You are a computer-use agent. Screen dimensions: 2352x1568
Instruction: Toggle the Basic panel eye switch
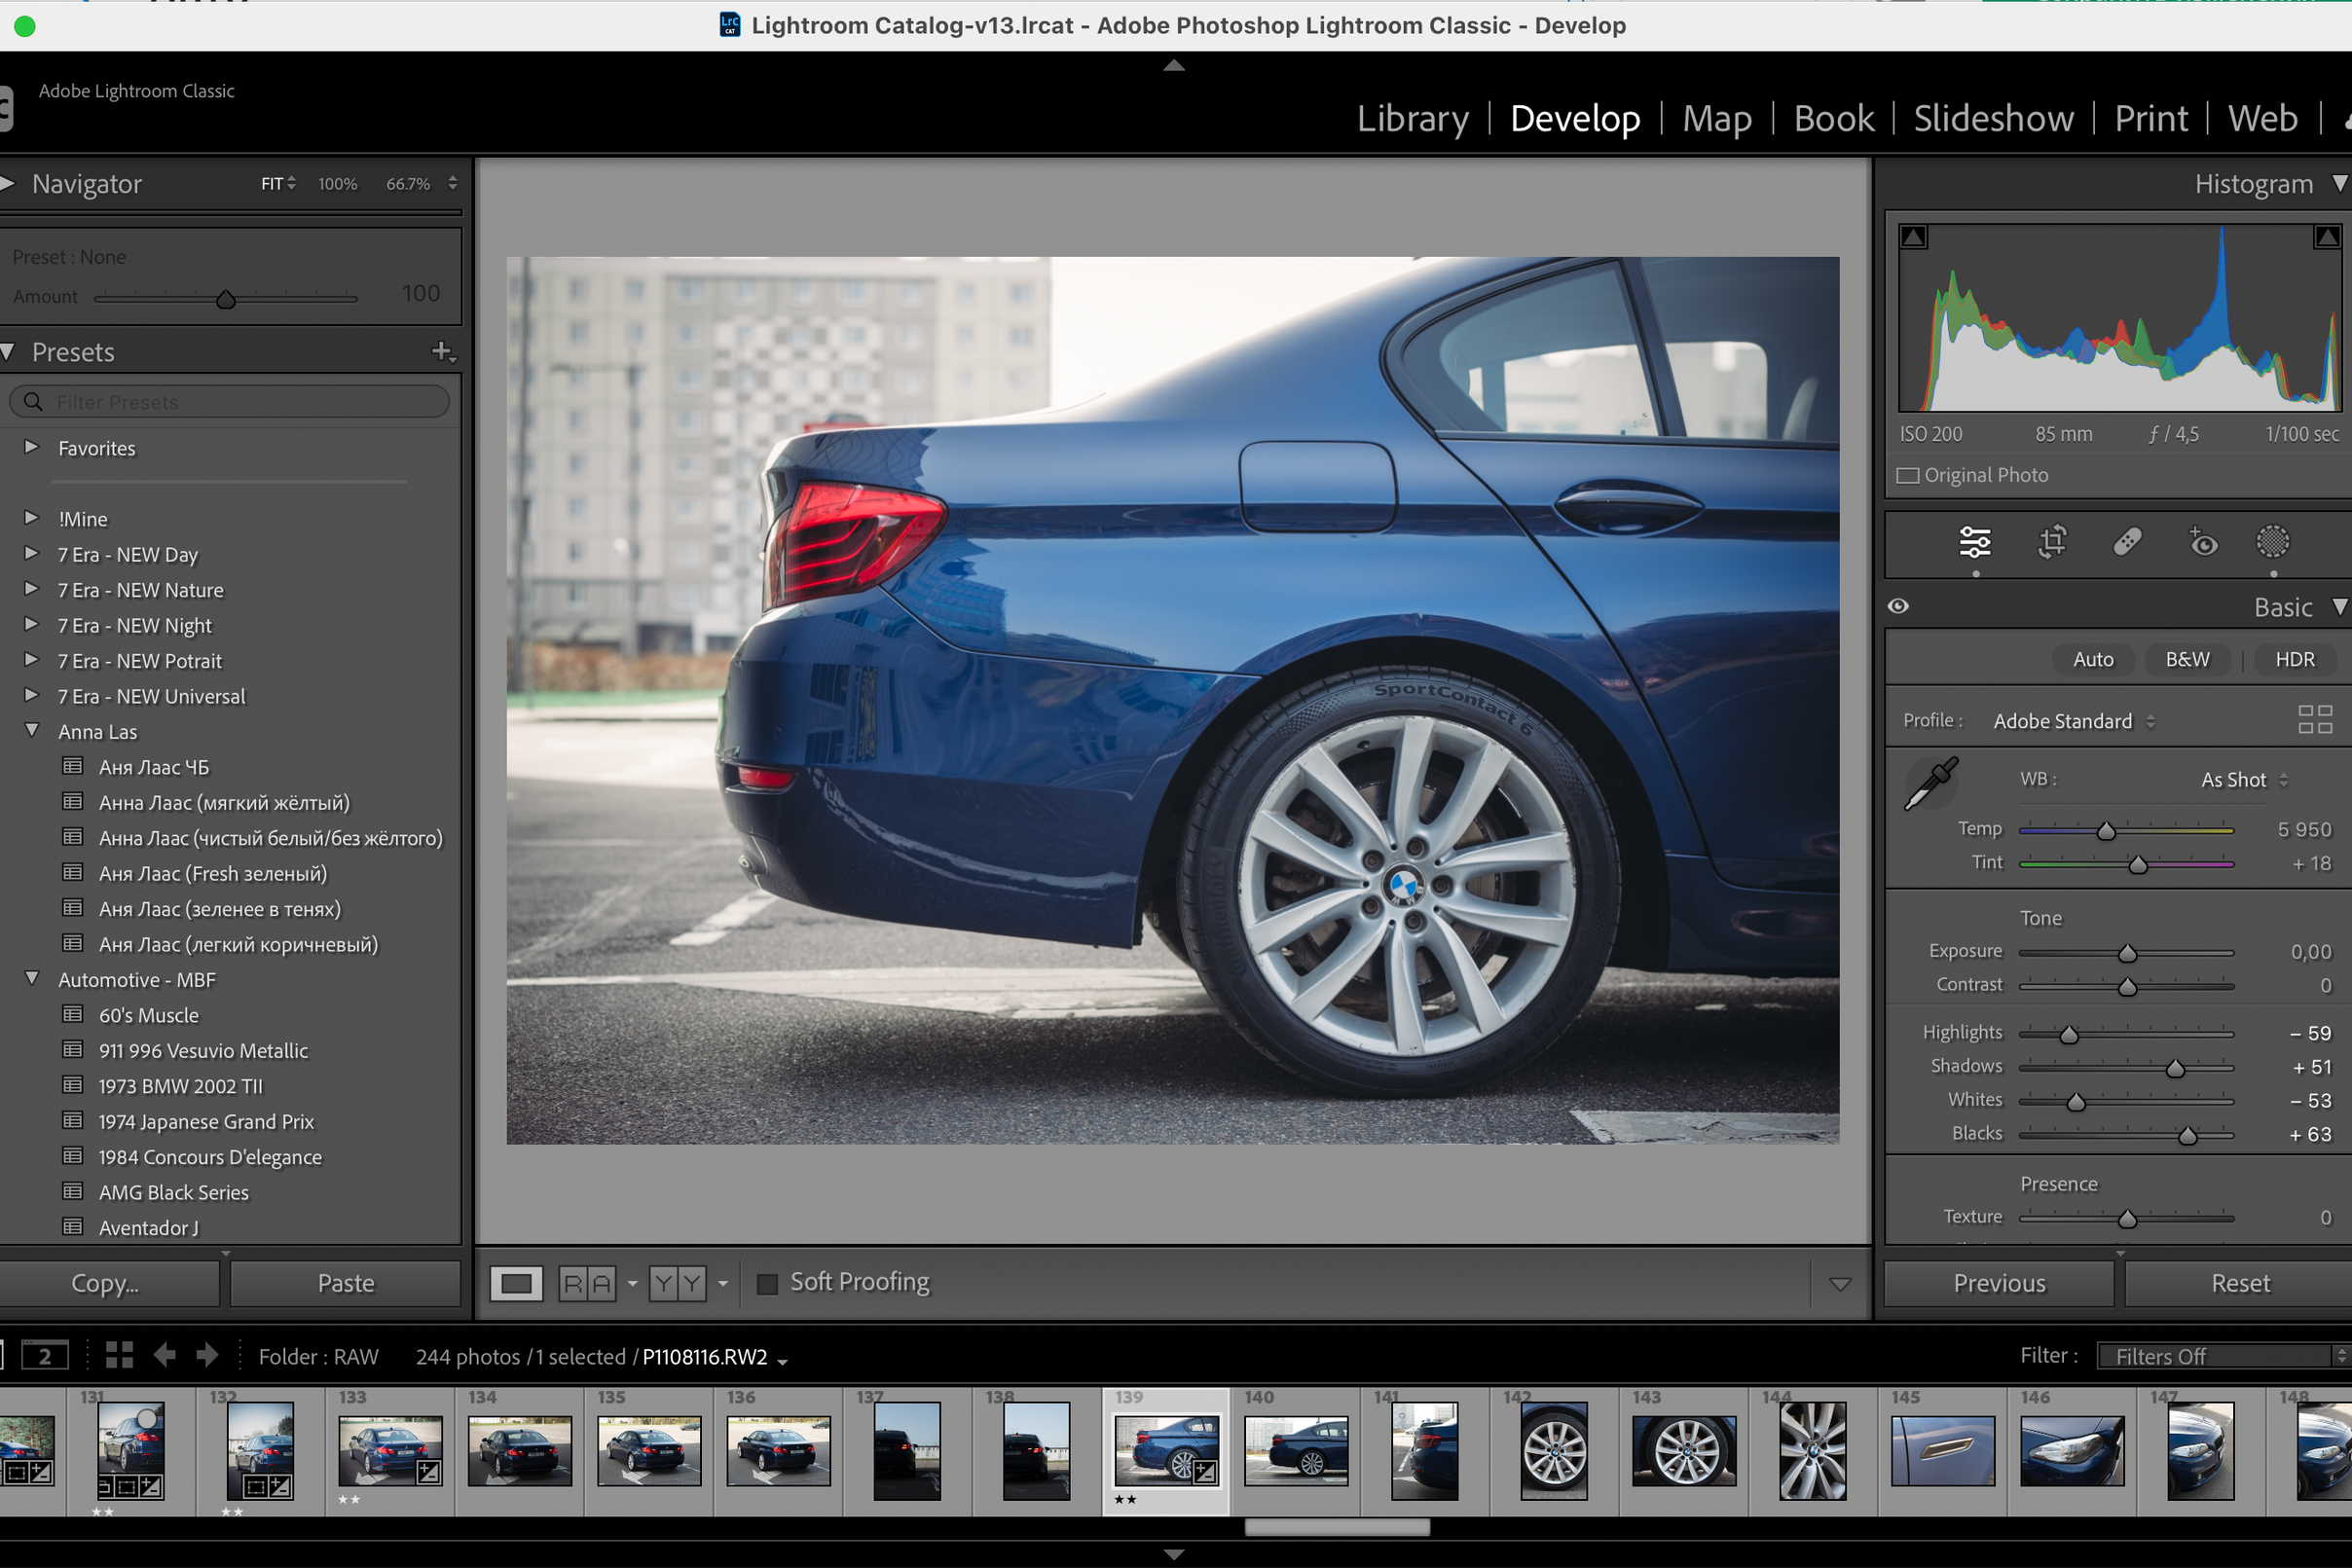(1898, 607)
